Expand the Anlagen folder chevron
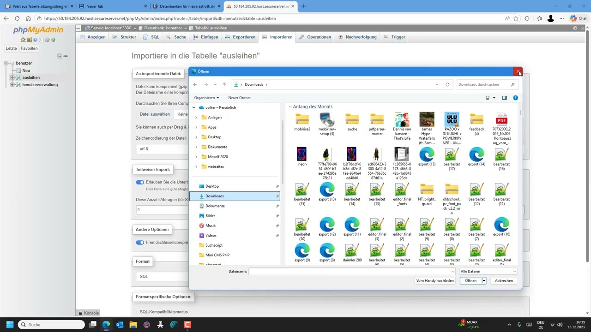The height and width of the screenshot is (332, 591). click(x=196, y=118)
